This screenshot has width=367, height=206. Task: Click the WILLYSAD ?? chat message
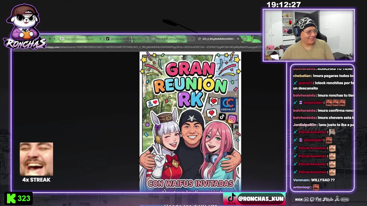pos(323,180)
